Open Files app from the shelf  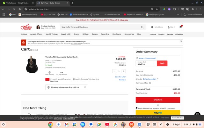[83, 124]
